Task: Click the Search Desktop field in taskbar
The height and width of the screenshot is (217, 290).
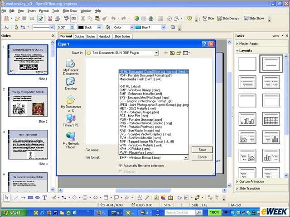Action: 180,212
